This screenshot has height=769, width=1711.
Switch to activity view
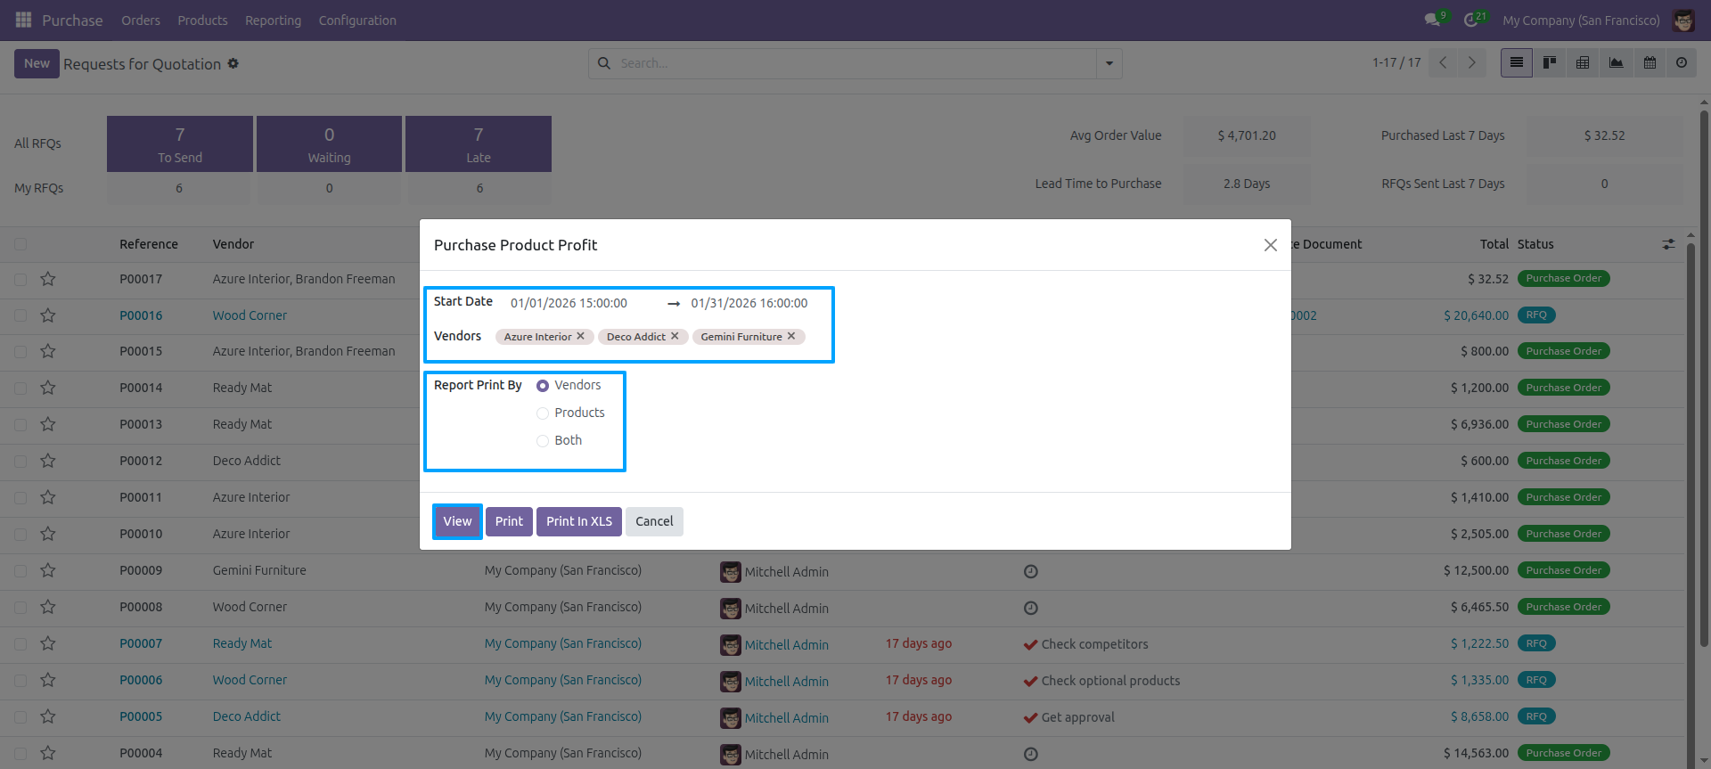point(1682,62)
